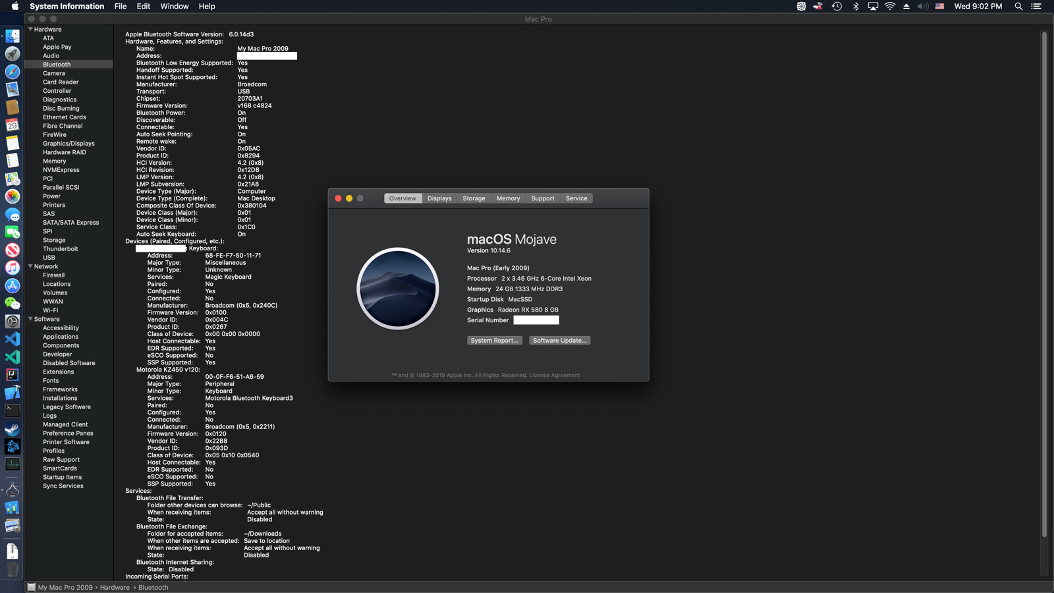
Task: Switch to the Displays tab
Action: 439,198
